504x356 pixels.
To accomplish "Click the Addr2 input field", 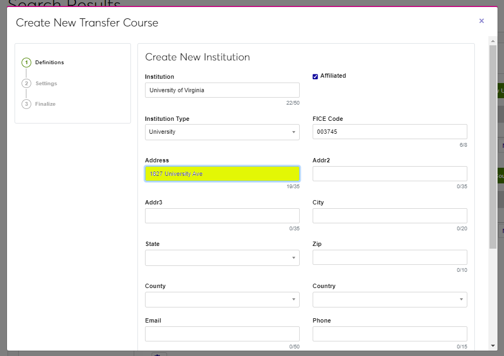I will tap(390, 174).
